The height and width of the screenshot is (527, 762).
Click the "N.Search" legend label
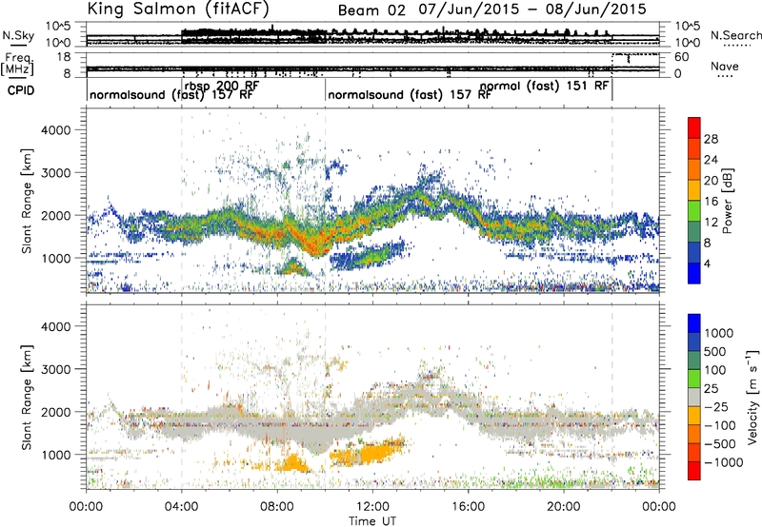point(735,35)
